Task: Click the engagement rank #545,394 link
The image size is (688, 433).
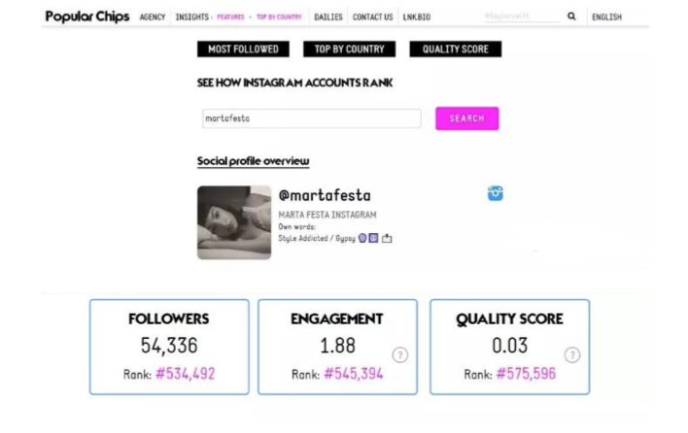Action: pyautogui.click(x=353, y=374)
